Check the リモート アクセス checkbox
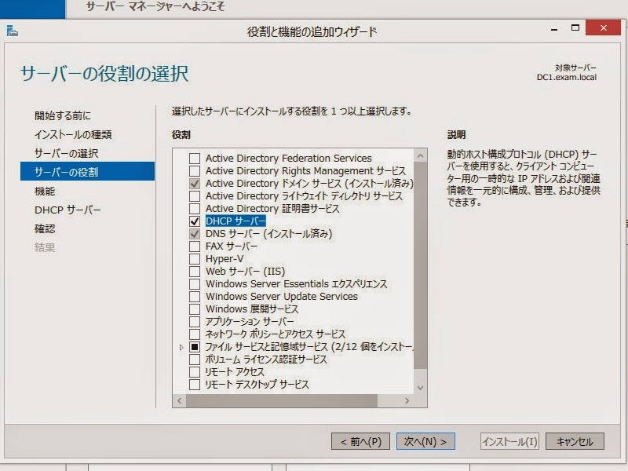Screen dimensions: 628x471 pyautogui.click(x=195, y=372)
